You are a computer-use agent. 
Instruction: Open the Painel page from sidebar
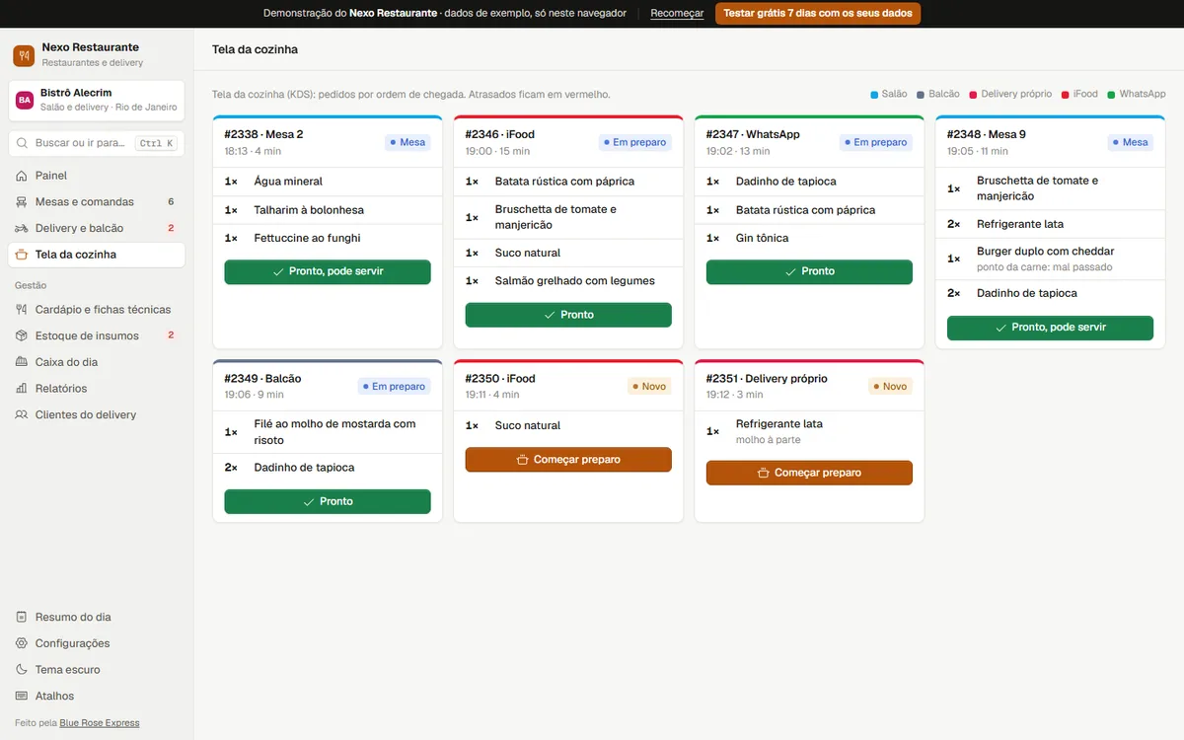[97, 176]
